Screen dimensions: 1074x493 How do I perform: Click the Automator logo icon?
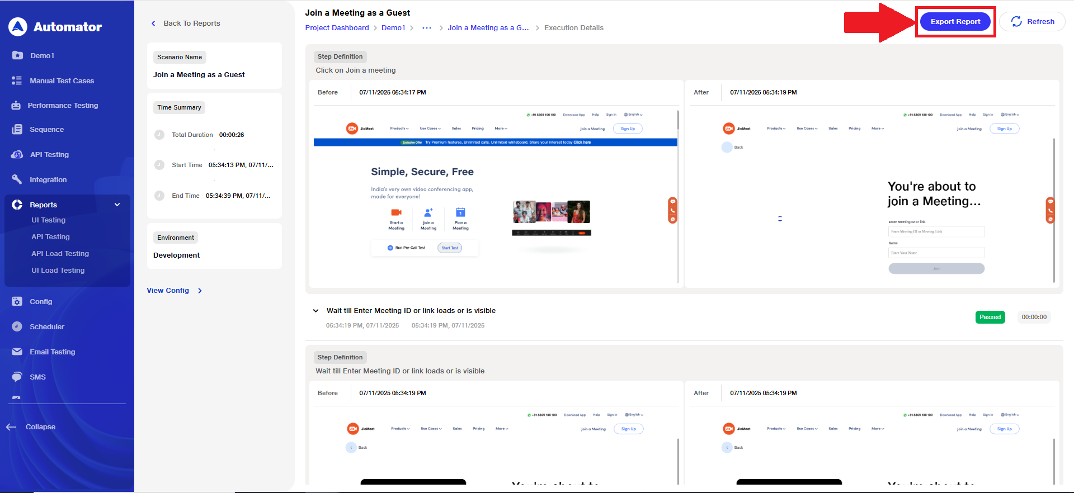click(x=18, y=26)
